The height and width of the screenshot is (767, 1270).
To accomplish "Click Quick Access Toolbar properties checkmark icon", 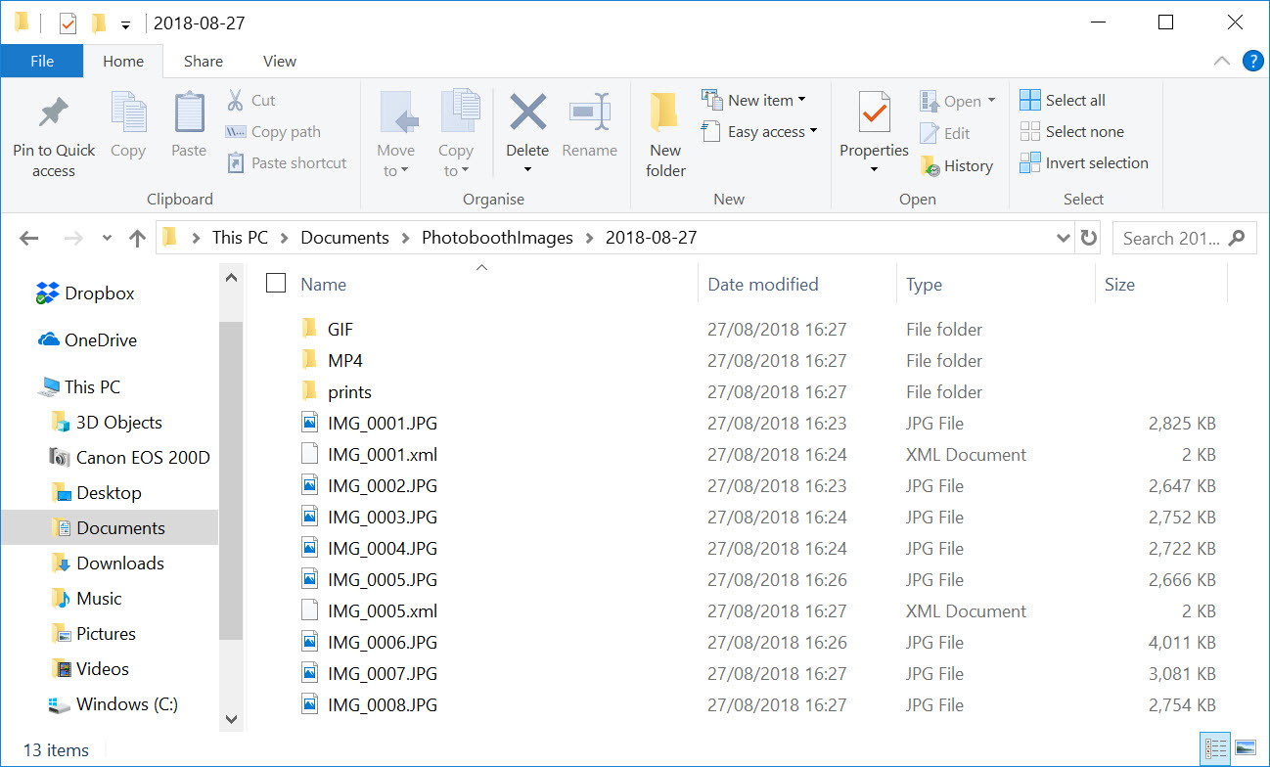I will pos(68,23).
